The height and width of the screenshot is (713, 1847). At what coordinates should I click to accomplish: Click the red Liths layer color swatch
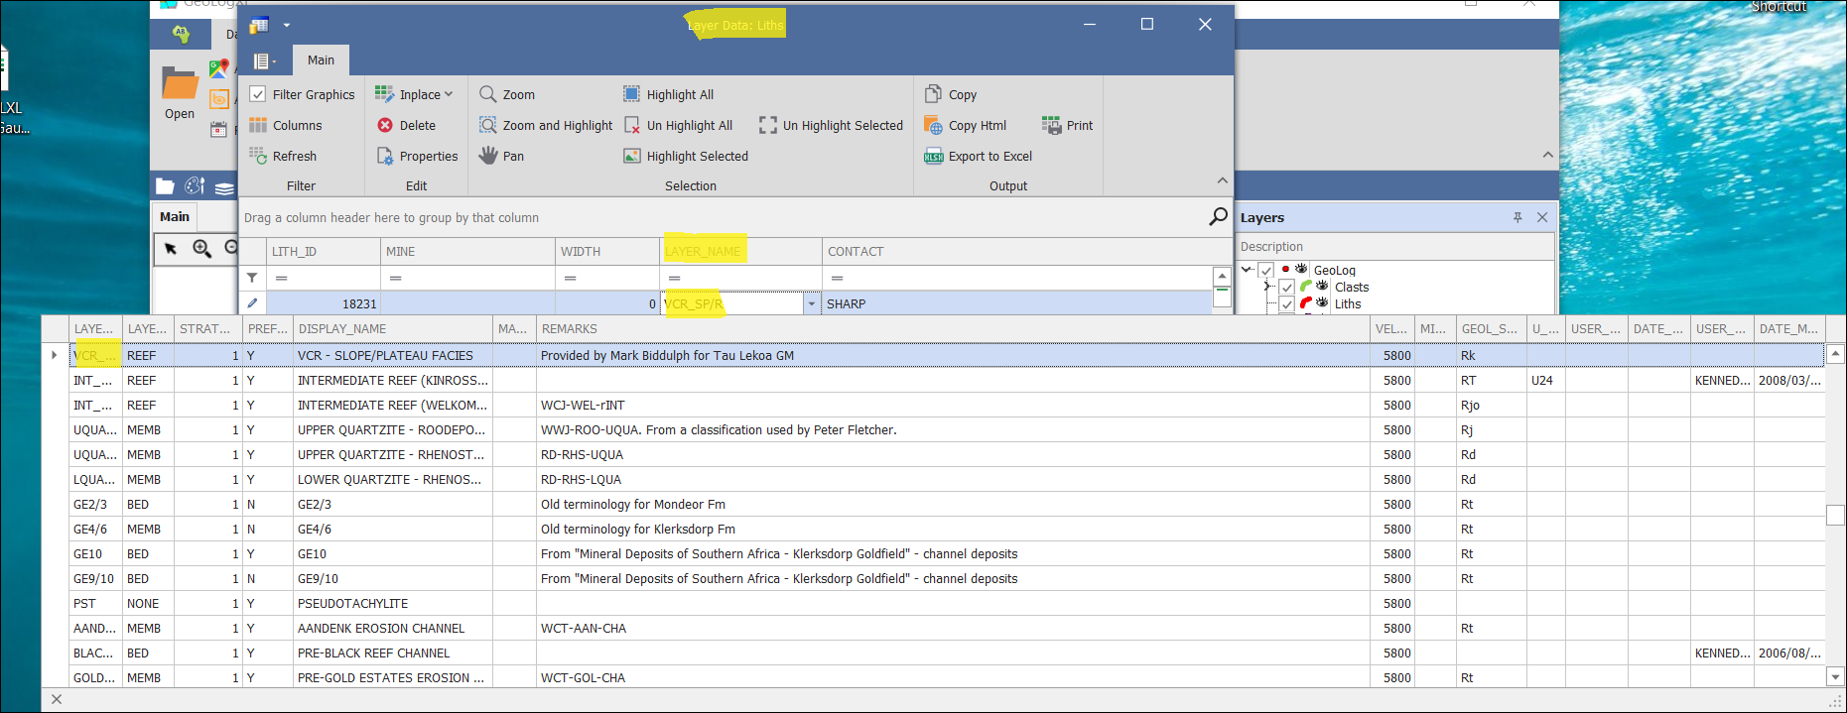1306,303
